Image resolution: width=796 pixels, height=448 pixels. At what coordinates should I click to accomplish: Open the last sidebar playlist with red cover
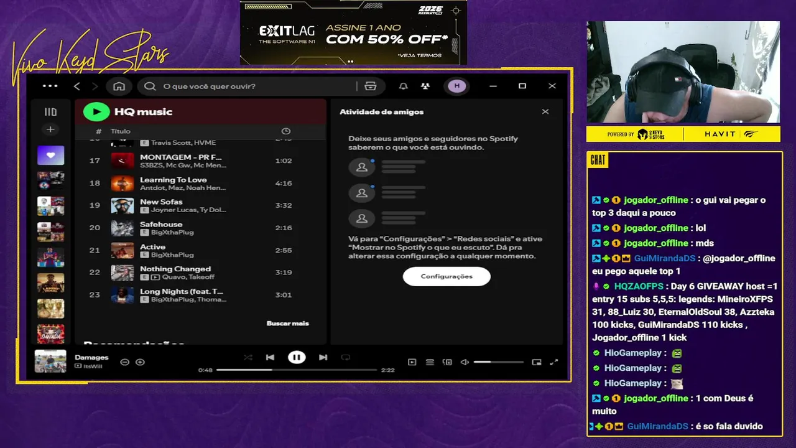pos(50,334)
